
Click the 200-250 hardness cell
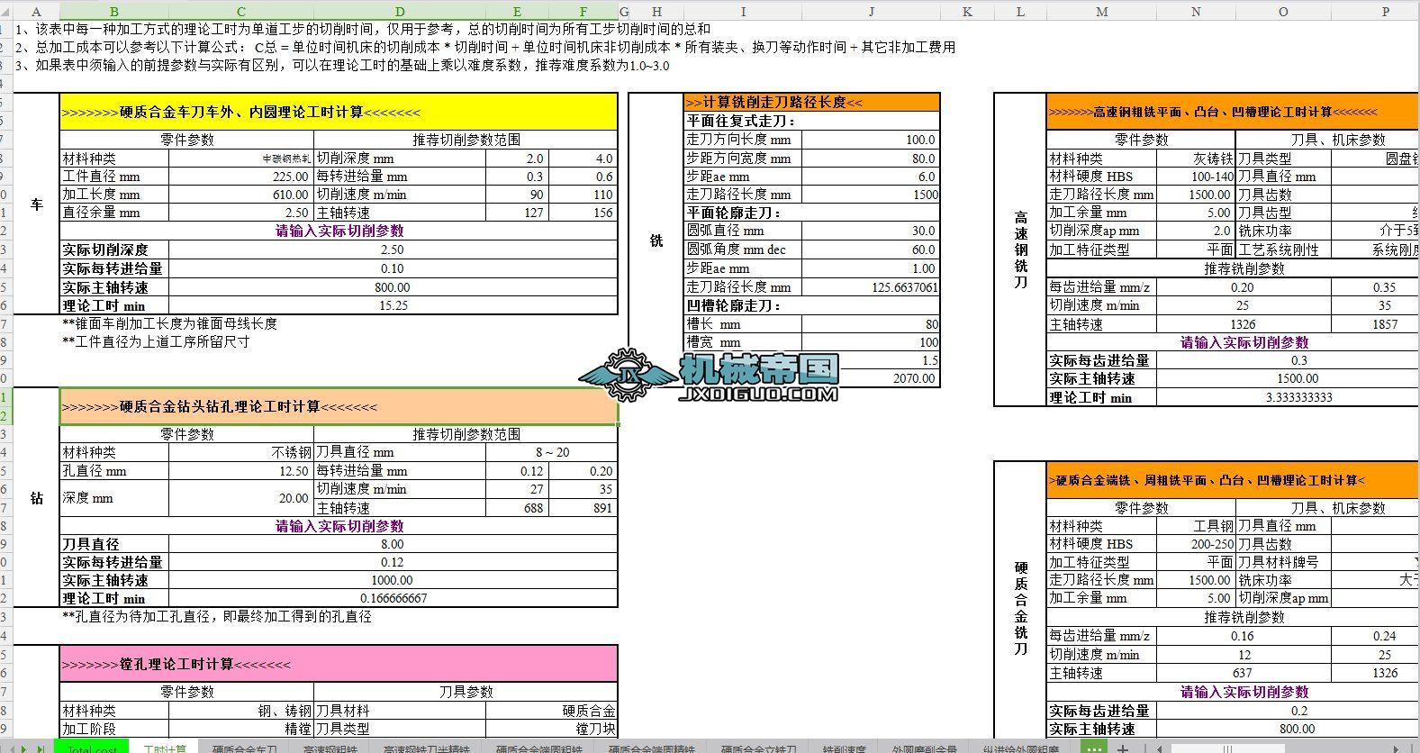(x=1196, y=544)
